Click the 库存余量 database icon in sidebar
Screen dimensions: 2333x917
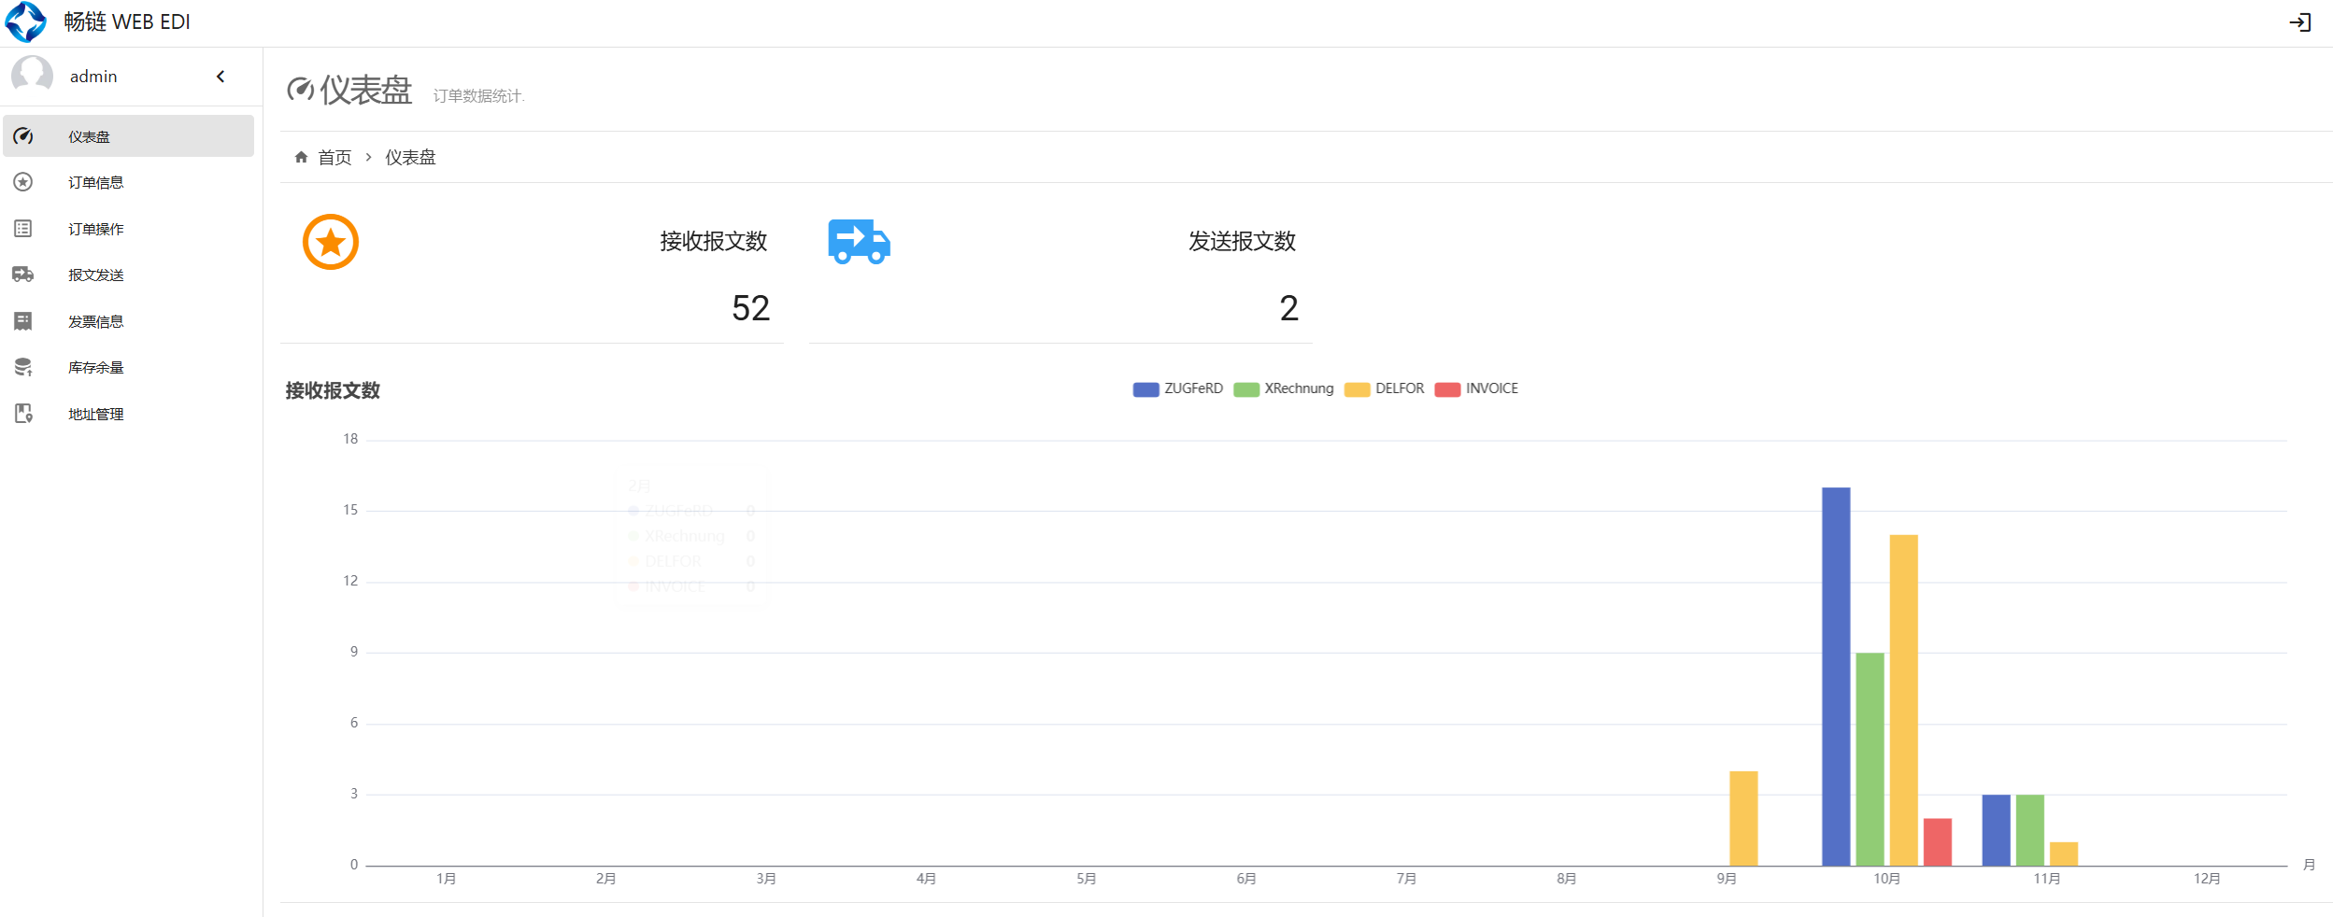pos(23,367)
